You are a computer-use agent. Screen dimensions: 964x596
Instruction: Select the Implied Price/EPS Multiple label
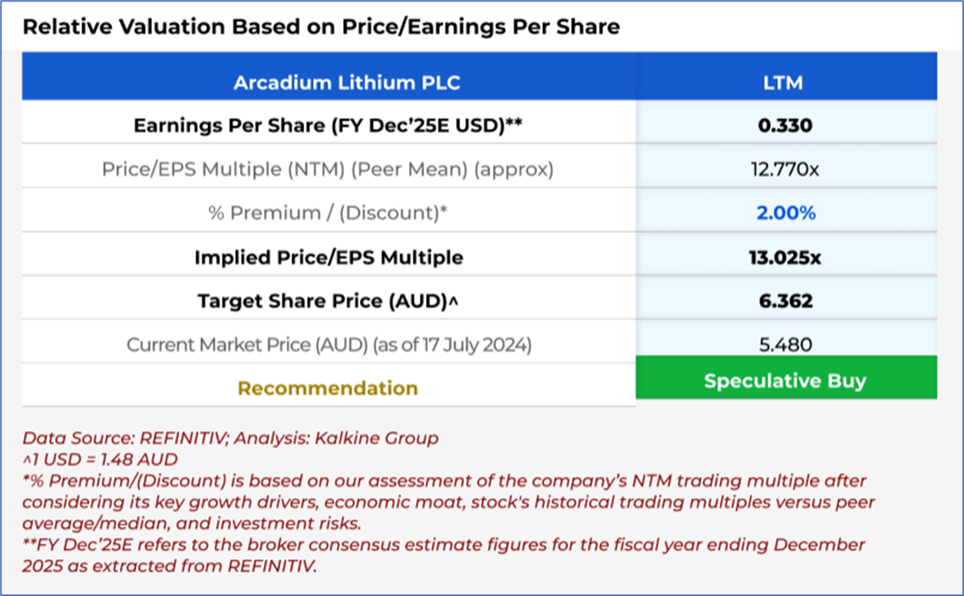[328, 257]
